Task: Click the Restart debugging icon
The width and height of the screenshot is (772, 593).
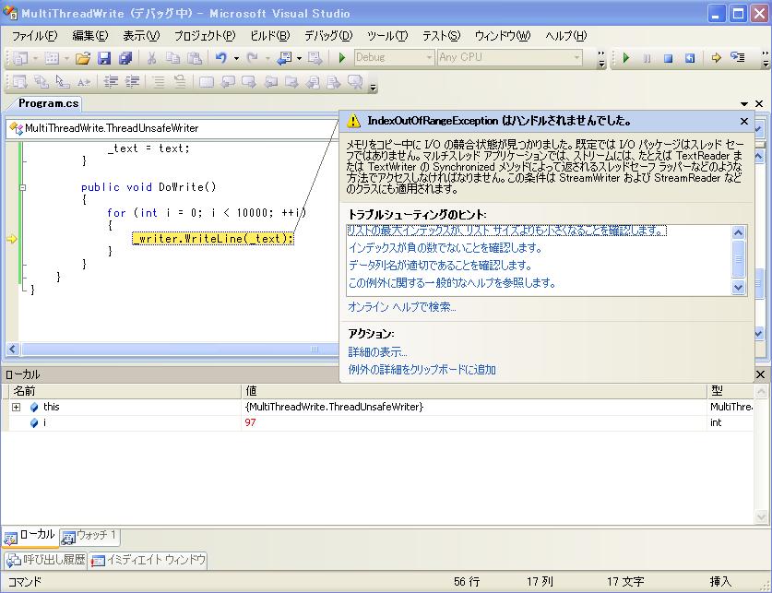Action: coord(689,58)
